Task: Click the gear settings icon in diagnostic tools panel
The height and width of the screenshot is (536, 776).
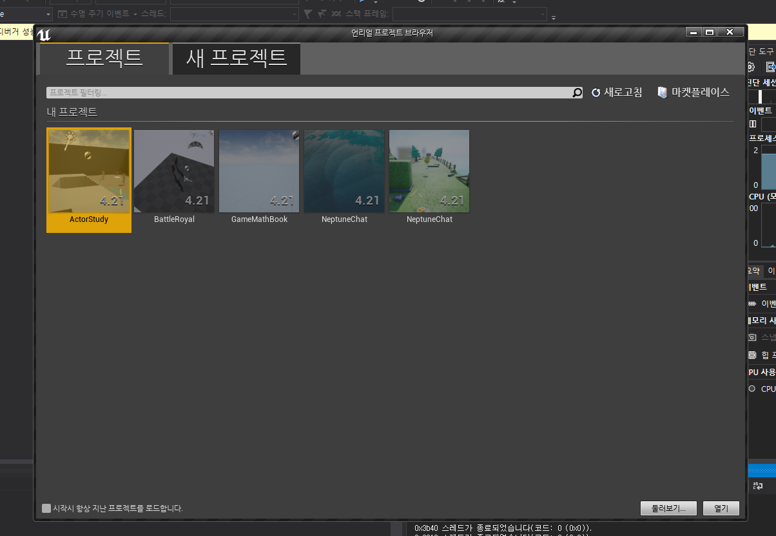Action: [x=751, y=67]
